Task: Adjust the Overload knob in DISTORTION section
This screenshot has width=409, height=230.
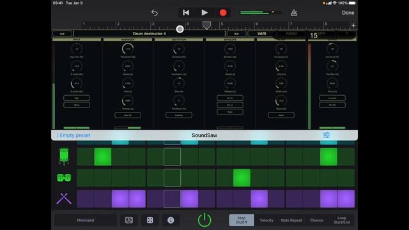Action: click(179, 49)
